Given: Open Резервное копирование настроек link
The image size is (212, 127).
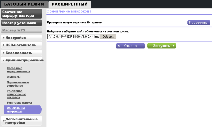Looking at the screenshot, I should (17, 94).
